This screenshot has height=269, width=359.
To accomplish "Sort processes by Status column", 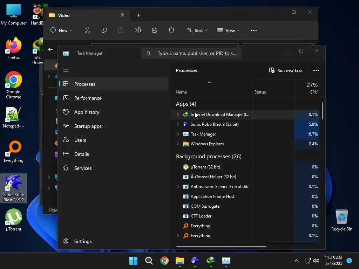I will point(273,88).
